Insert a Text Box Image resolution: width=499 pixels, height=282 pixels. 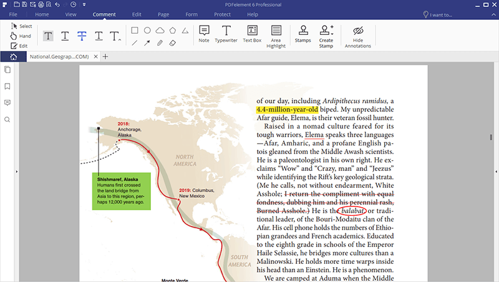coord(252,34)
